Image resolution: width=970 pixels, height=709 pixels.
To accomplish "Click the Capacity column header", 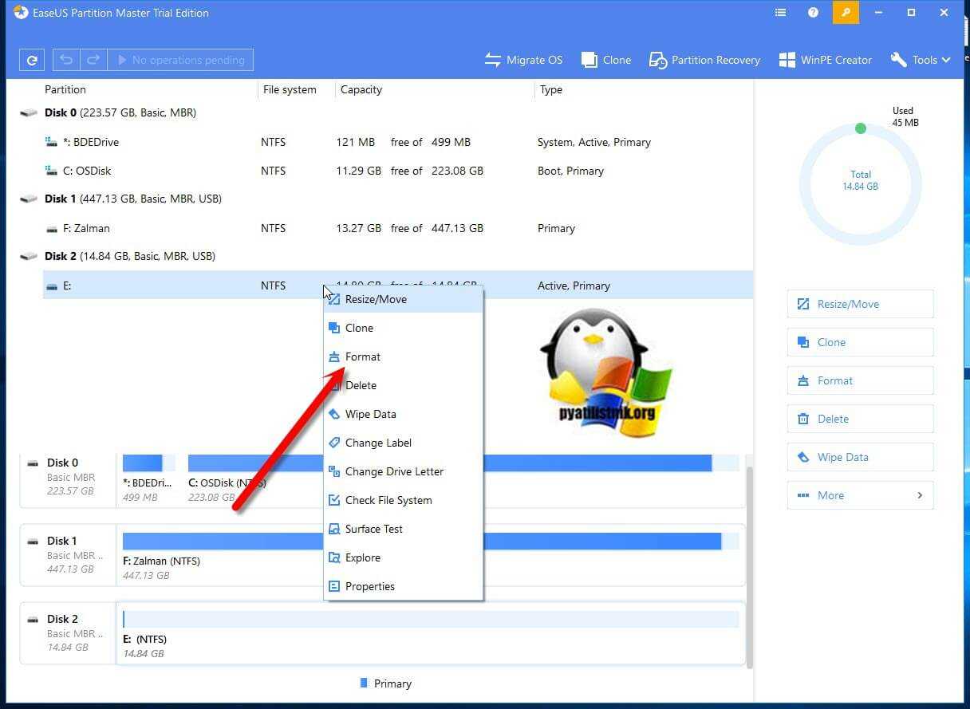I will 361,89.
